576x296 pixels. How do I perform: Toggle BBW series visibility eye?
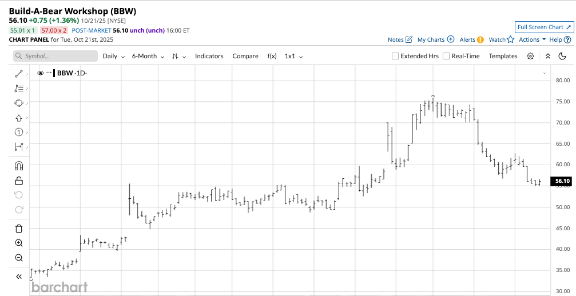tap(41, 73)
